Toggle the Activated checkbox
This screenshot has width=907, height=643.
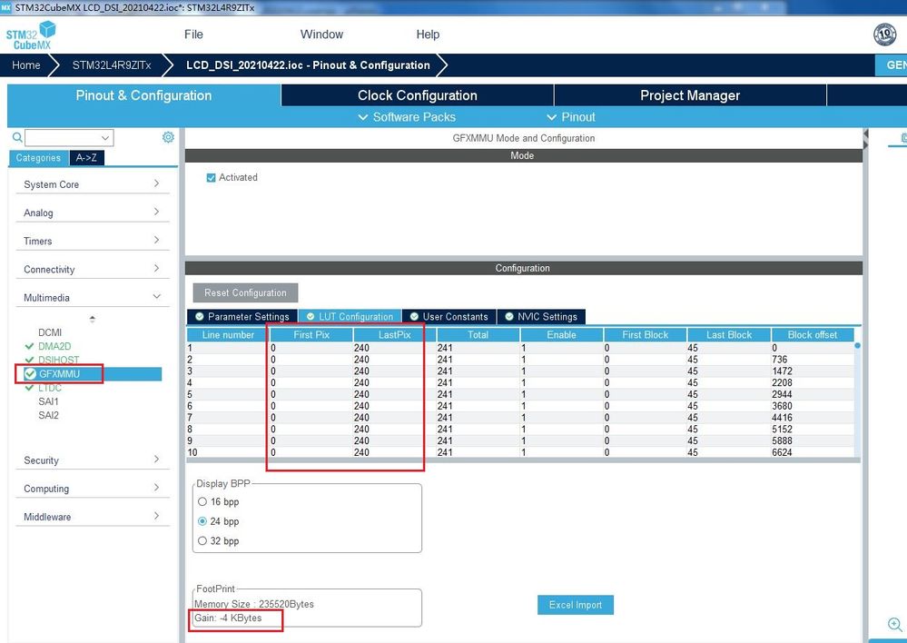point(212,178)
